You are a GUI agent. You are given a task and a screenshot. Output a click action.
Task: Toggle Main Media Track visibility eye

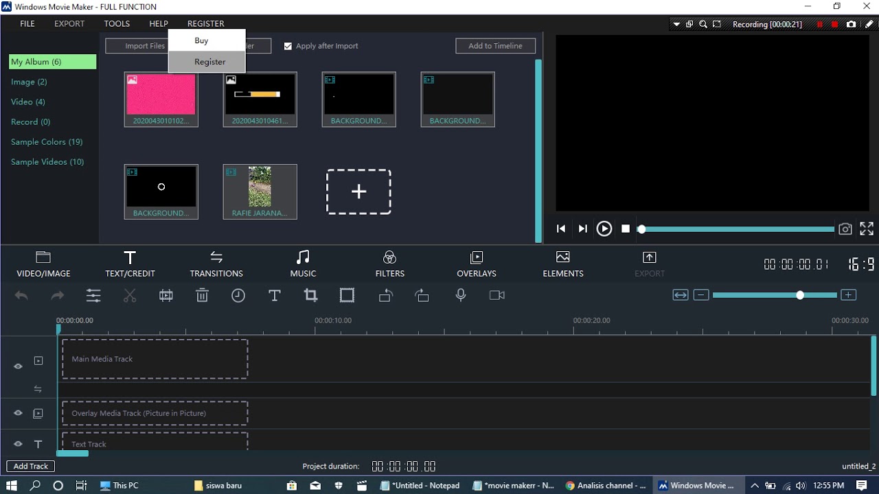18,366
